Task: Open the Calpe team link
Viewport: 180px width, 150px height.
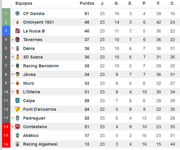Action: [29, 101]
